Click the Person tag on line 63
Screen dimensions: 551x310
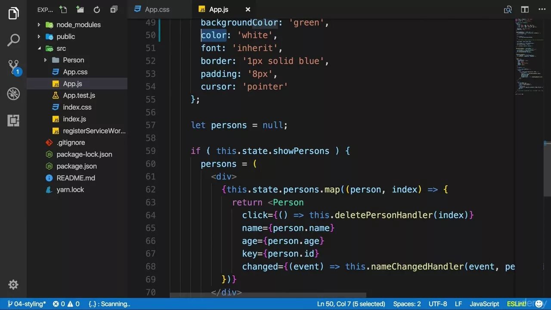288,202
